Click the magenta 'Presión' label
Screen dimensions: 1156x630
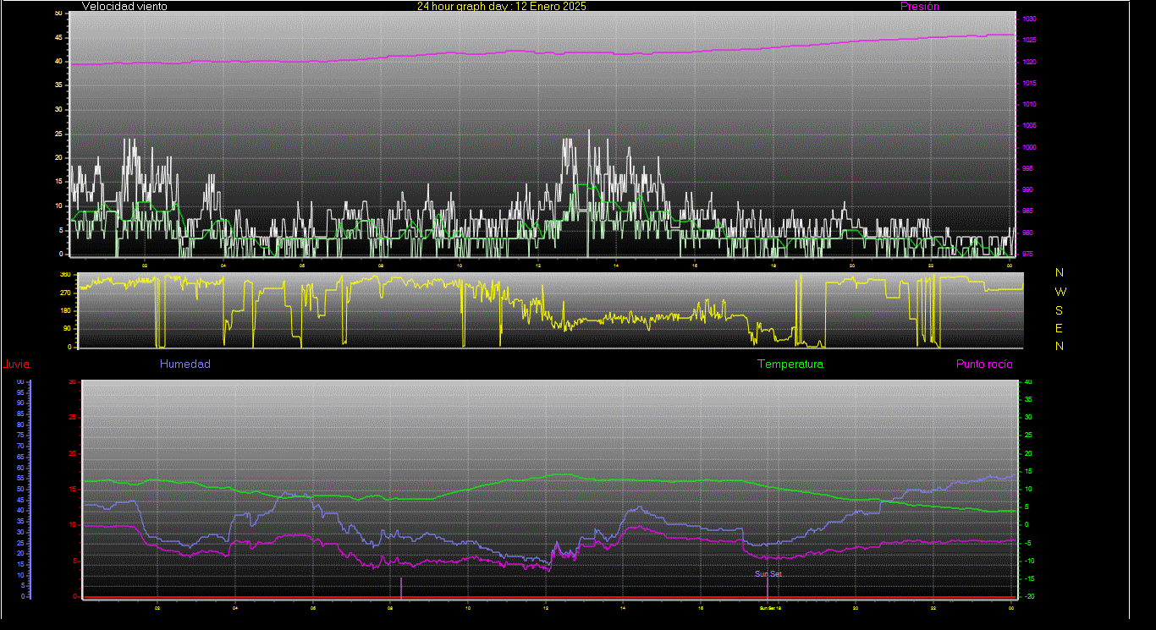click(x=919, y=6)
